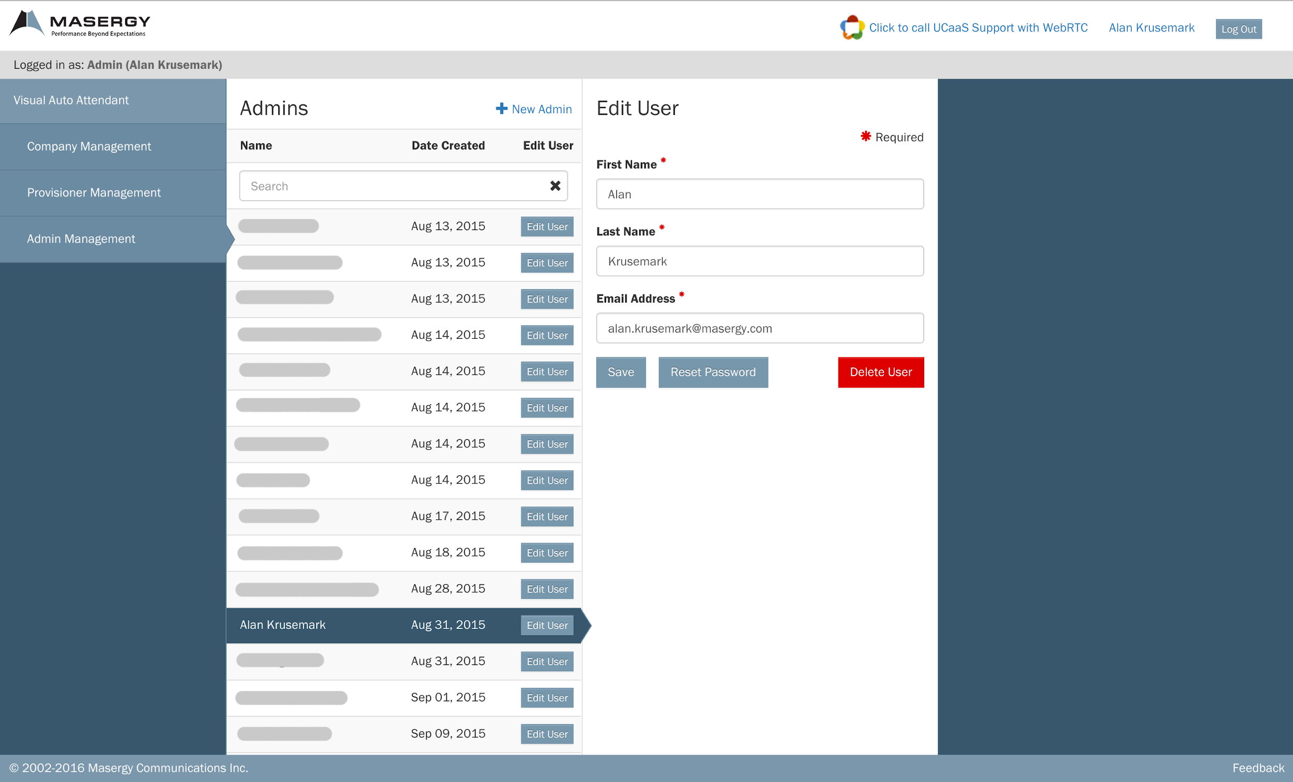Click the Last Name field containing Krusemark

click(759, 261)
